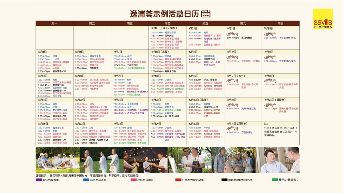Screen dimensions: 343x193
Task: Click the date label 10月8日（寒露）
Action: pos(160,52)
